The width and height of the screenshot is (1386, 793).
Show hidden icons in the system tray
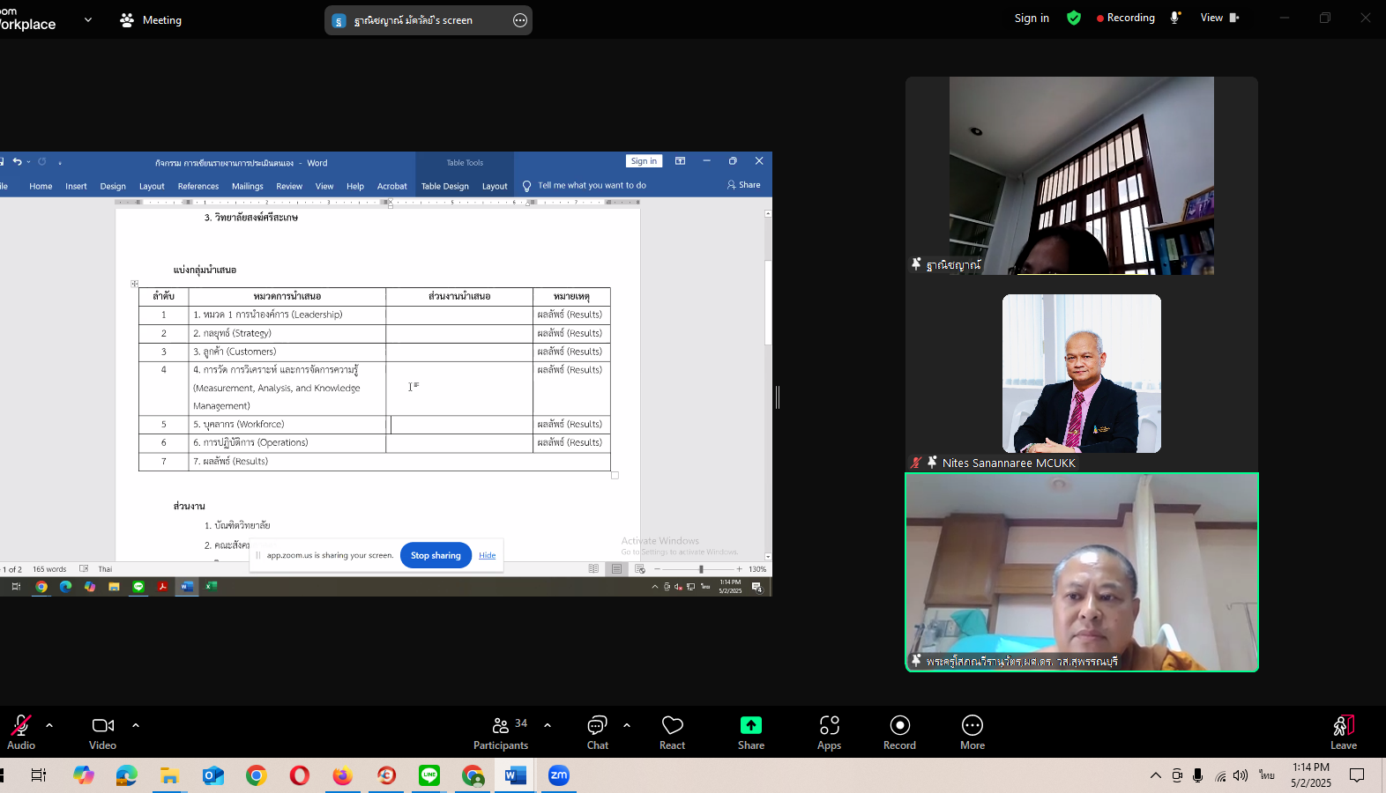pyautogui.click(x=1155, y=775)
